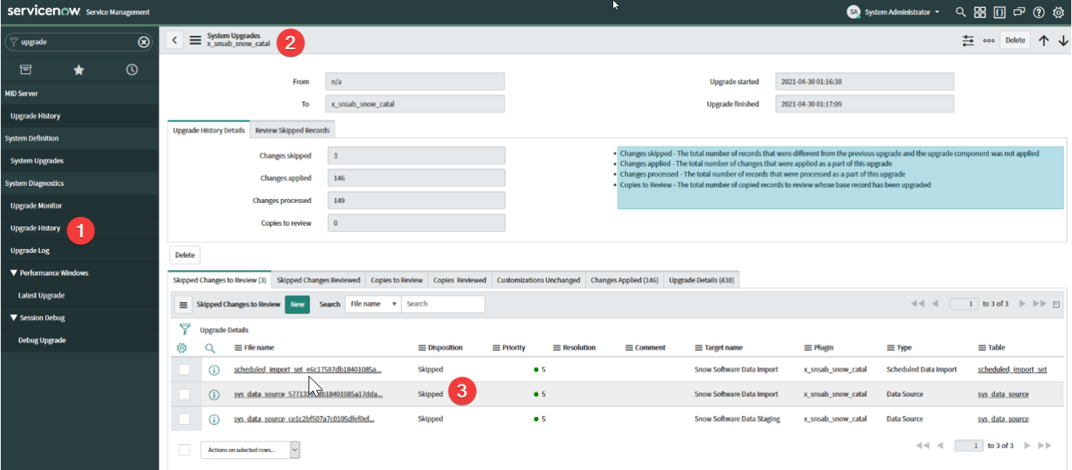This screenshot has height=470, width=1072.
Task: Open the Plugin column menu
Action: pos(808,348)
